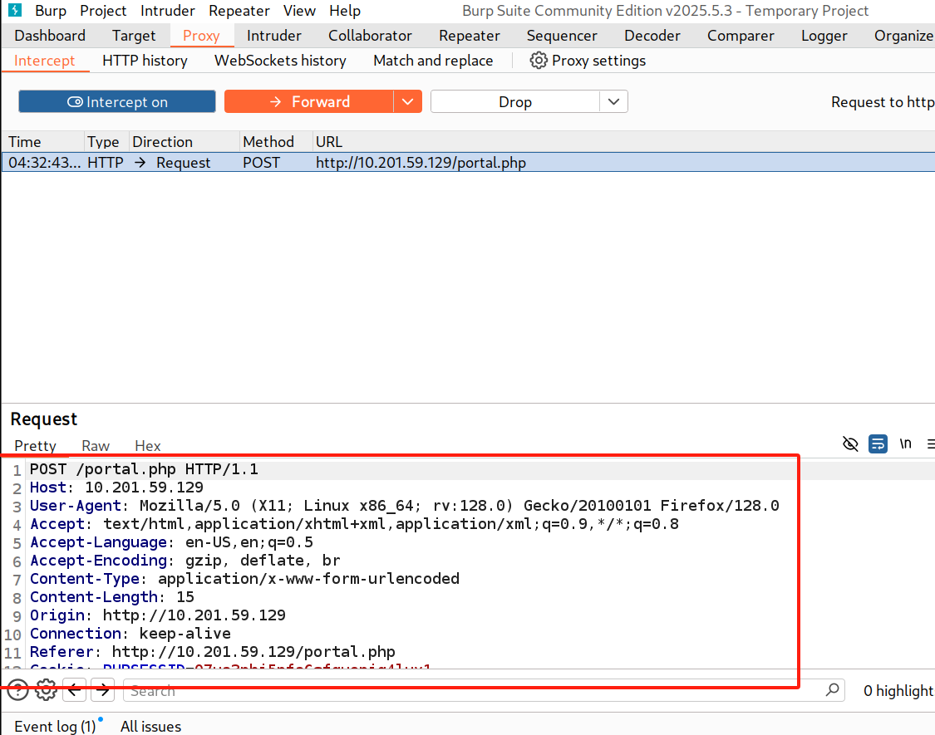Click the Host header line
935x735 pixels.
click(x=117, y=488)
